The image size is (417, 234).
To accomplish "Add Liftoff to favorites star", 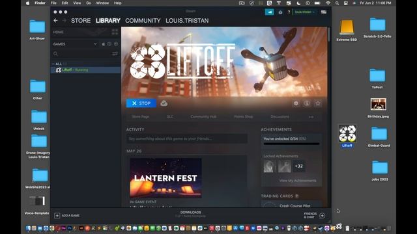I will [x=318, y=103].
